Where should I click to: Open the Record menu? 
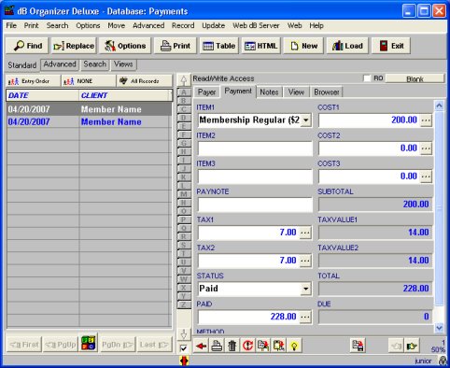[x=183, y=25]
